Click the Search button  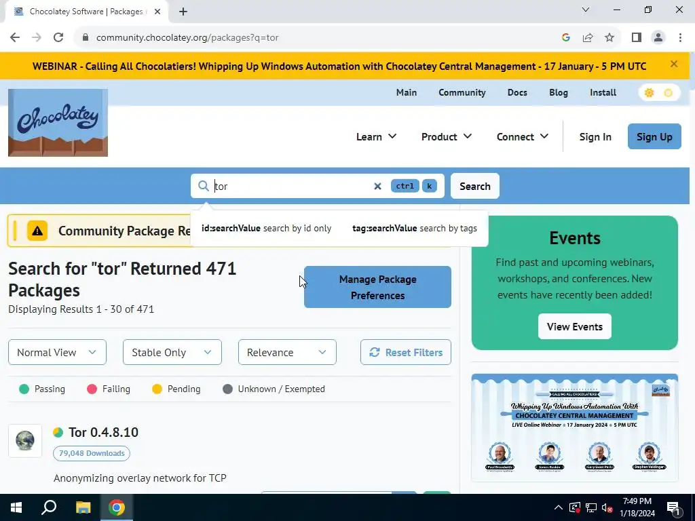tap(474, 186)
